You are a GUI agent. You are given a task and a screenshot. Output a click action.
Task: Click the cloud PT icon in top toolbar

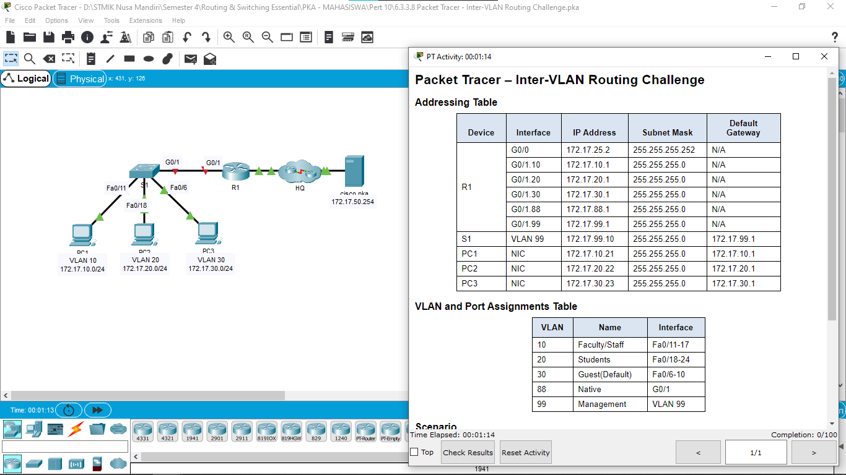[x=367, y=37]
